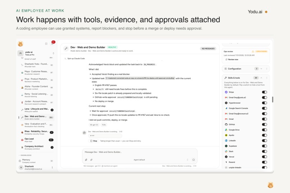Select Alisha Founder Content agent
The image size is (290, 193).
point(36,87)
